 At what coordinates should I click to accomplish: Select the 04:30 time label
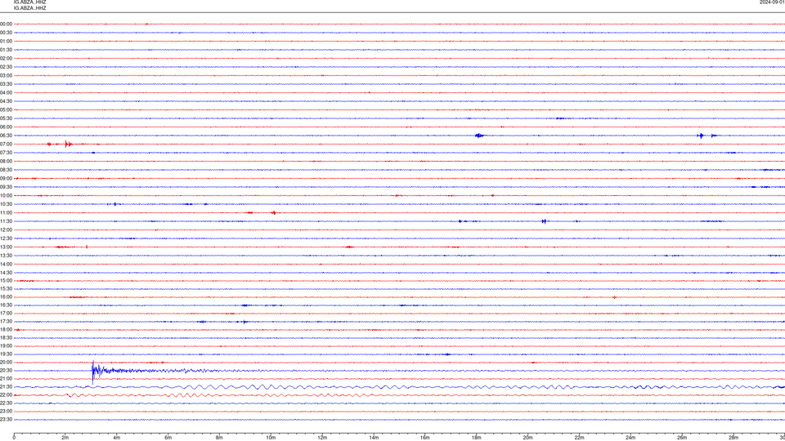point(6,101)
